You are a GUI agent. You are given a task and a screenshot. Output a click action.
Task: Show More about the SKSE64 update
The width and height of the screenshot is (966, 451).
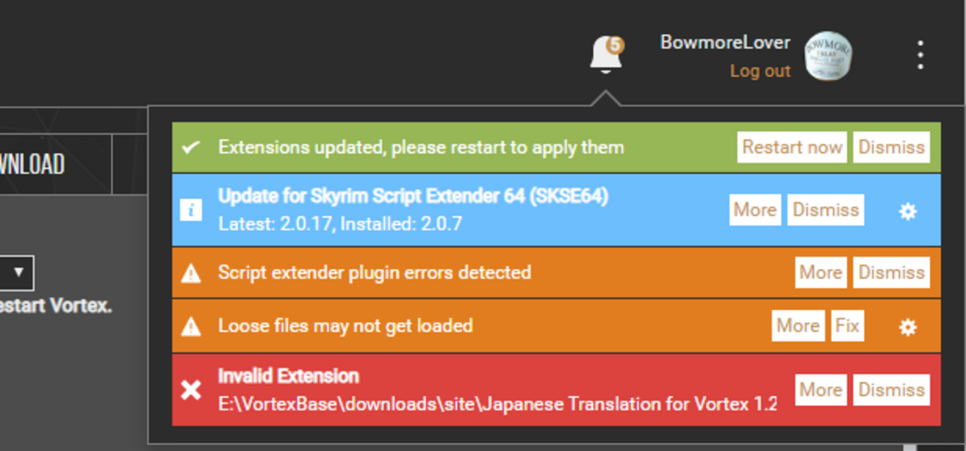pyautogui.click(x=755, y=210)
